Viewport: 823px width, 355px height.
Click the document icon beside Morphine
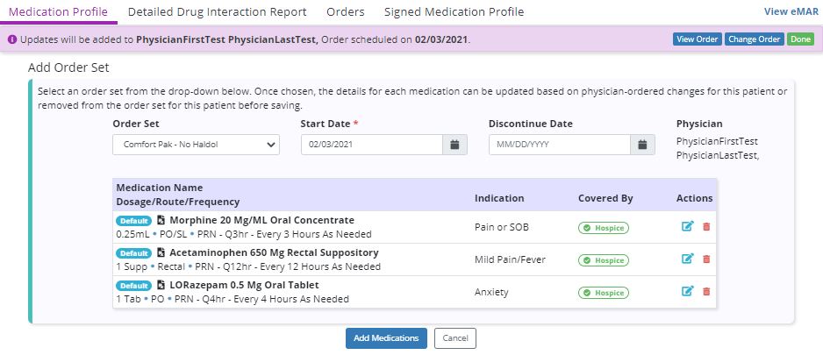(161, 221)
